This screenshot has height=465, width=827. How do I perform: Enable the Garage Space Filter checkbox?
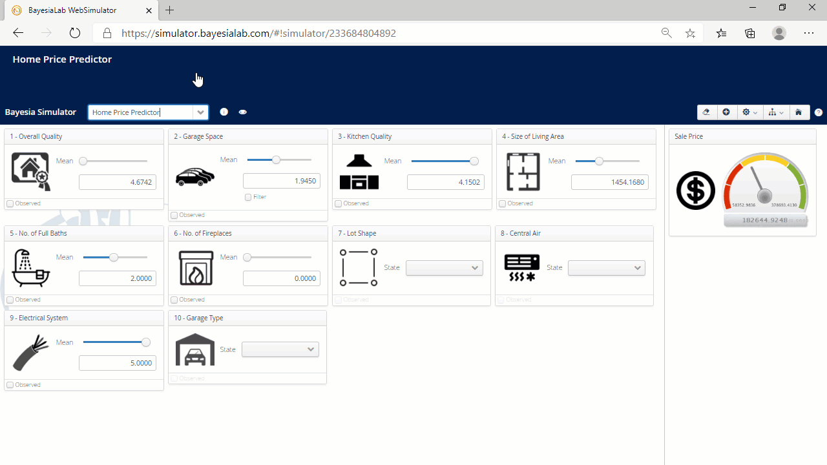(x=248, y=197)
